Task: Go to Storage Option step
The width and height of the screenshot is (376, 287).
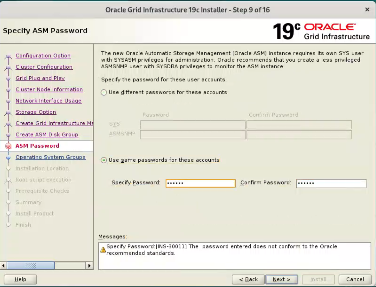Action: [36, 112]
